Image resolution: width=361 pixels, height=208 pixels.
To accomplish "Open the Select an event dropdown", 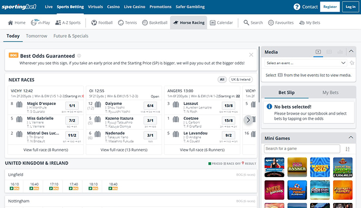I will (x=305, y=63).
